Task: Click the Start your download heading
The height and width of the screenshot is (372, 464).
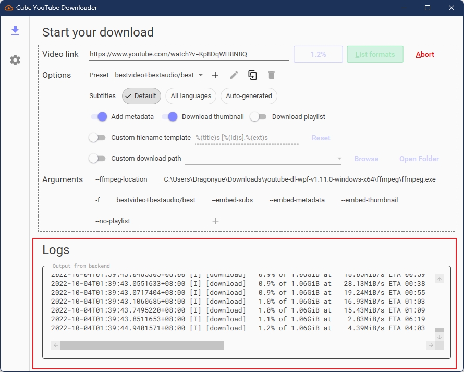Action: point(98,32)
